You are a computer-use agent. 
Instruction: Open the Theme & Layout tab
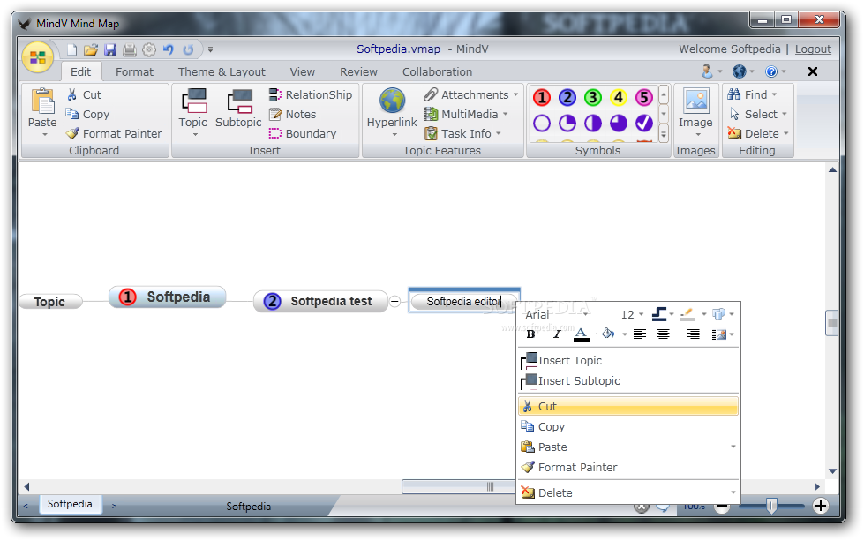click(222, 72)
